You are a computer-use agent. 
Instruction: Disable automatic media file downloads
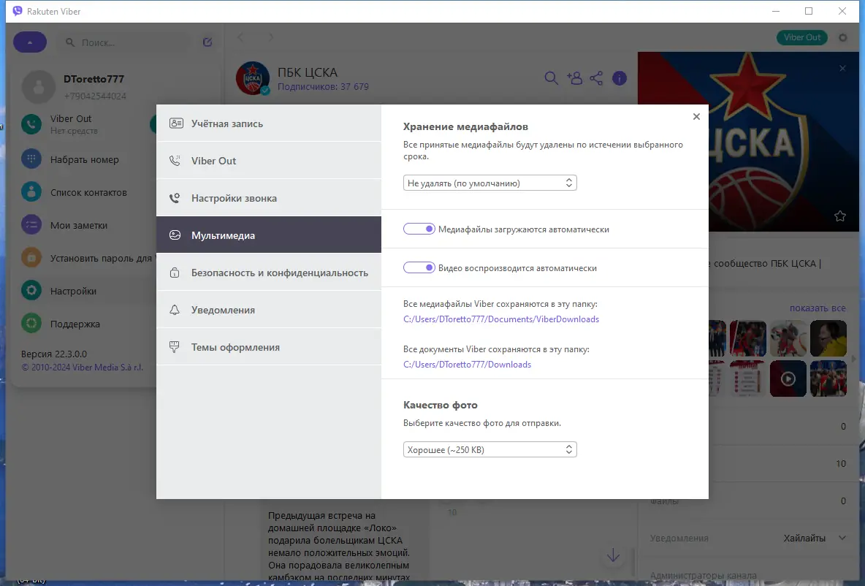(419, 229)
